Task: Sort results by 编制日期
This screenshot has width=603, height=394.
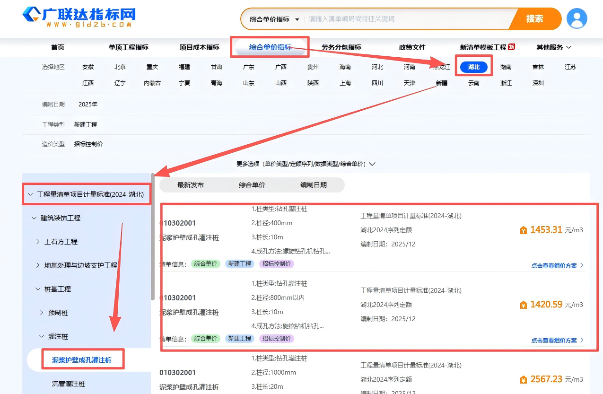Action: (x=314, y=185)
